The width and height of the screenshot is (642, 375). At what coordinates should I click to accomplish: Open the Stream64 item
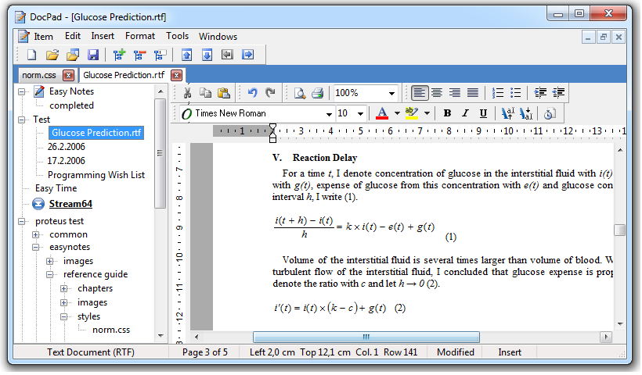70,204
